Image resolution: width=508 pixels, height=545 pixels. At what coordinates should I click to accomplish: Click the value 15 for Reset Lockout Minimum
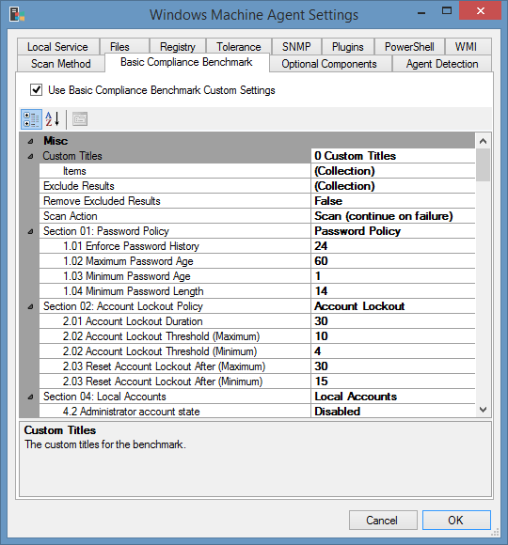click(393, 381)
